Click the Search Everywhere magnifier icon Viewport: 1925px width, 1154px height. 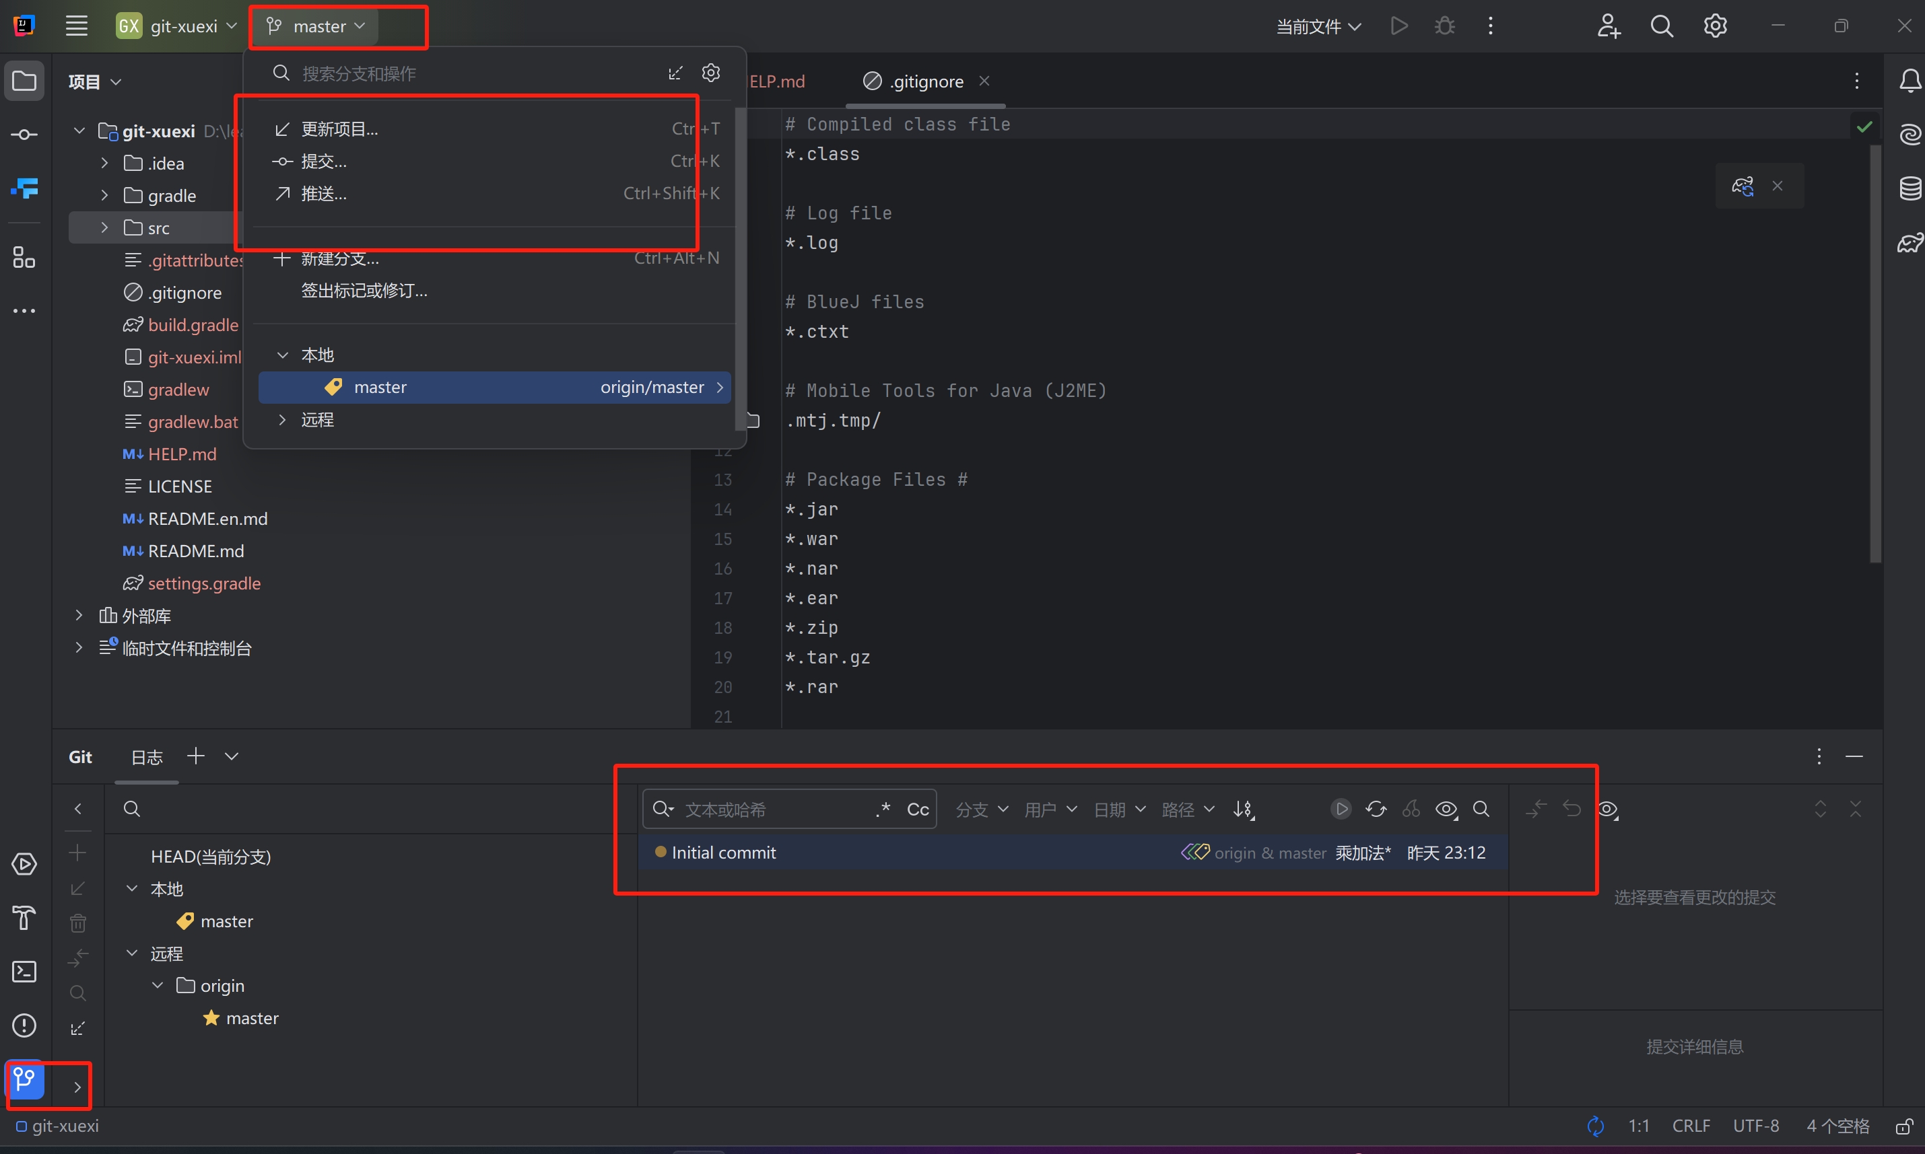1661,26
